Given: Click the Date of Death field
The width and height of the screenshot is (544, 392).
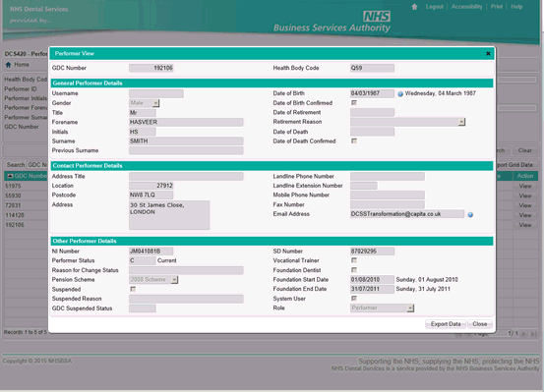Looking at the screenshot, I should (372, 132).
